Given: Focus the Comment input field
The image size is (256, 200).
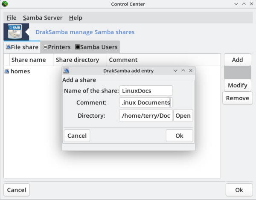Looking at the screenshot, I should [x=146, y=102].
